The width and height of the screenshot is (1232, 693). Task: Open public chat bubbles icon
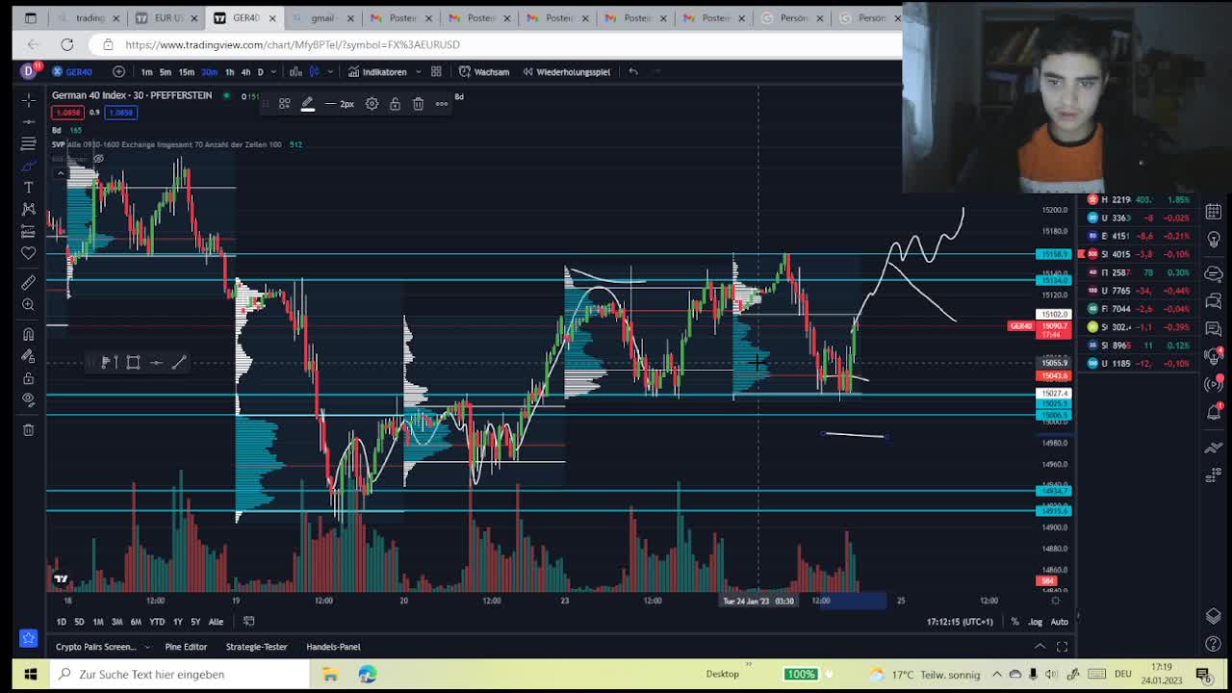point(1214,301)
